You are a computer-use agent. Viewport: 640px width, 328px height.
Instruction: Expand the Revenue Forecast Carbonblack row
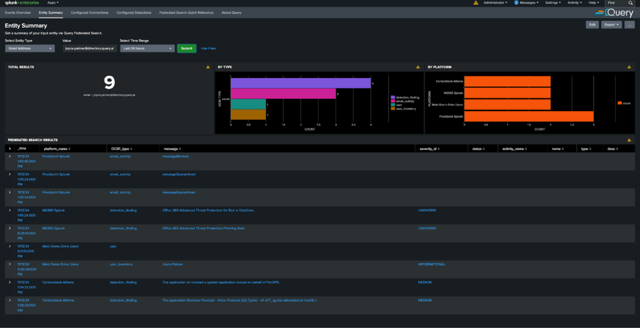10,300
